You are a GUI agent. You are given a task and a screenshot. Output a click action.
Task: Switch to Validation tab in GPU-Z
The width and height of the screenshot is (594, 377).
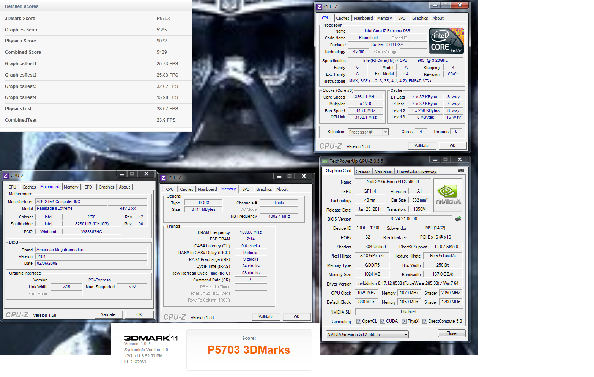[x=383, y=171]
